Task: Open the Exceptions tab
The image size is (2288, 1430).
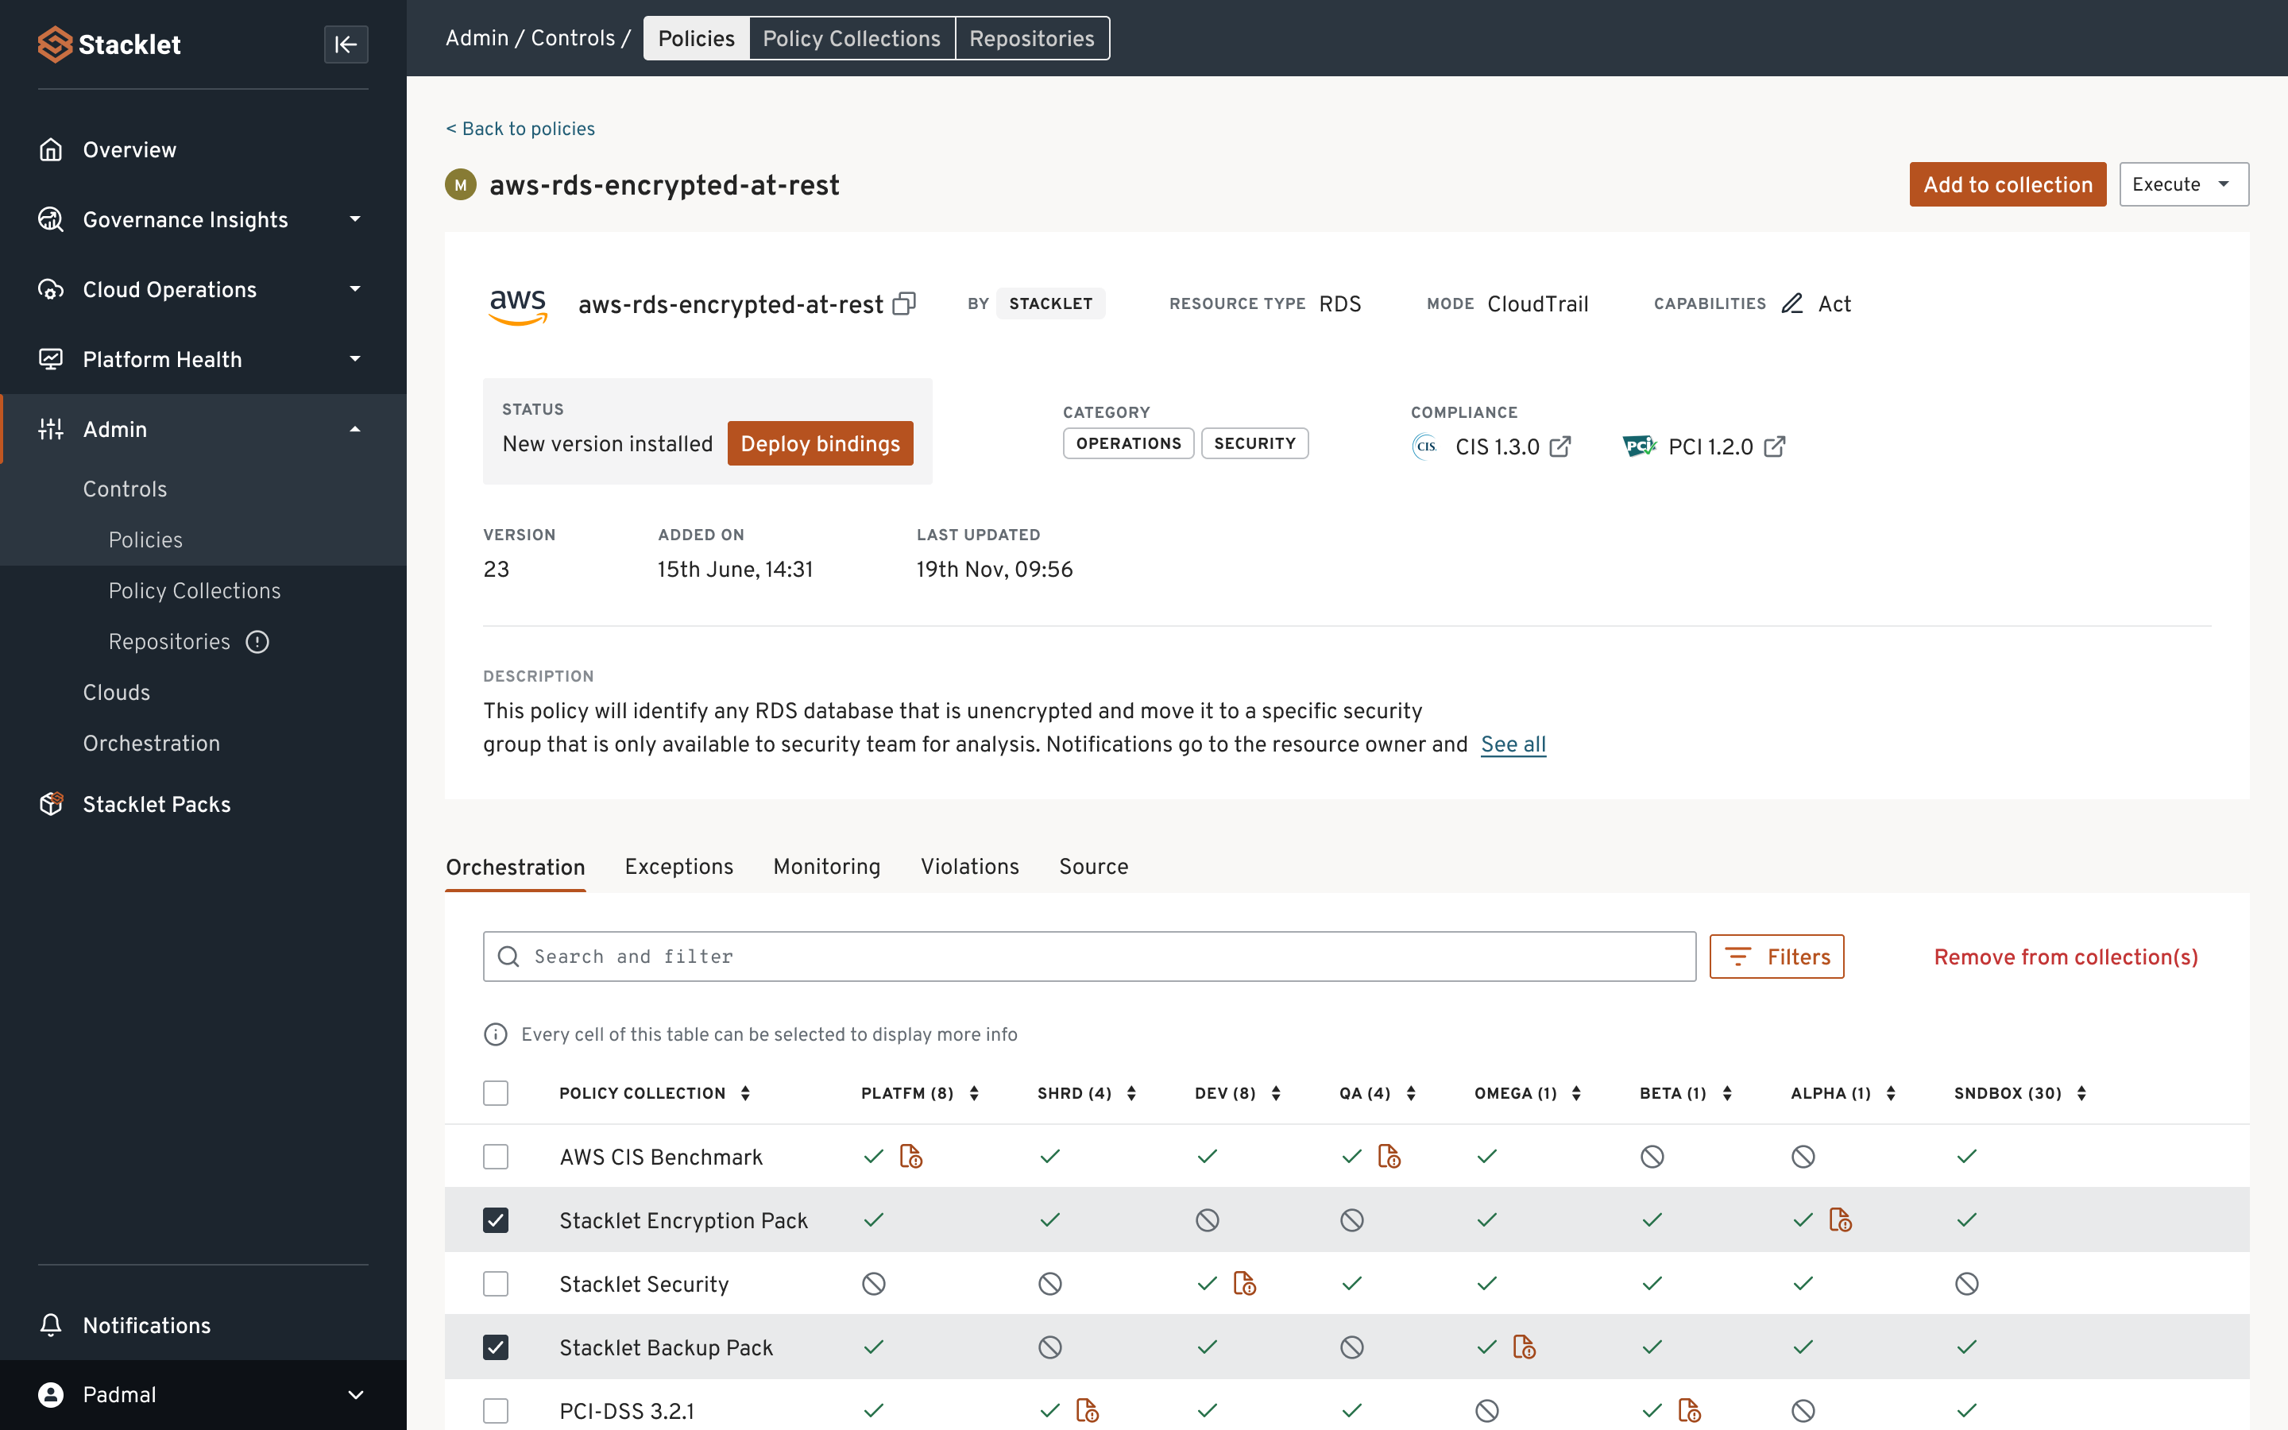Action: (x=678, y=866)
